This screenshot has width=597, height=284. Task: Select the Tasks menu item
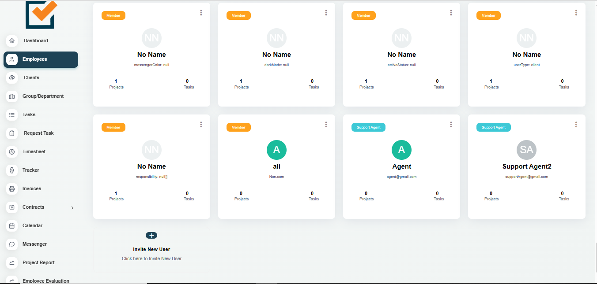pos(29,114)
